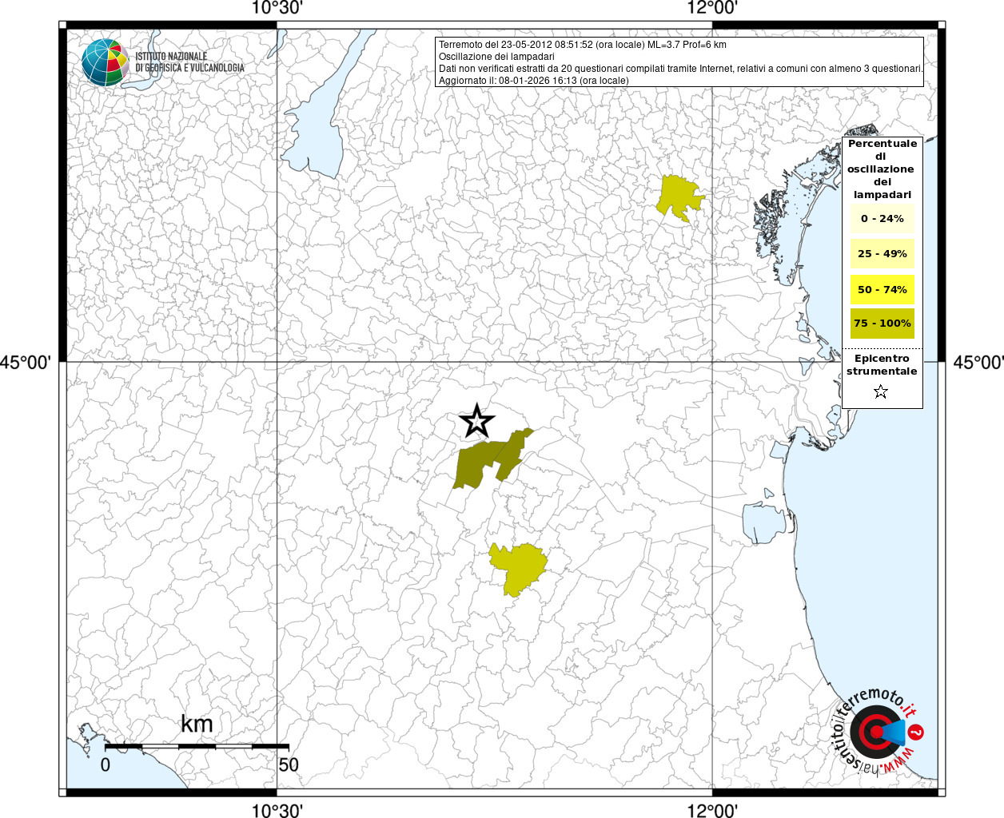Click the top 12°00' longitude label
Screen dimensions: 1004x818
pyautogui.click(x=712, y=9)
